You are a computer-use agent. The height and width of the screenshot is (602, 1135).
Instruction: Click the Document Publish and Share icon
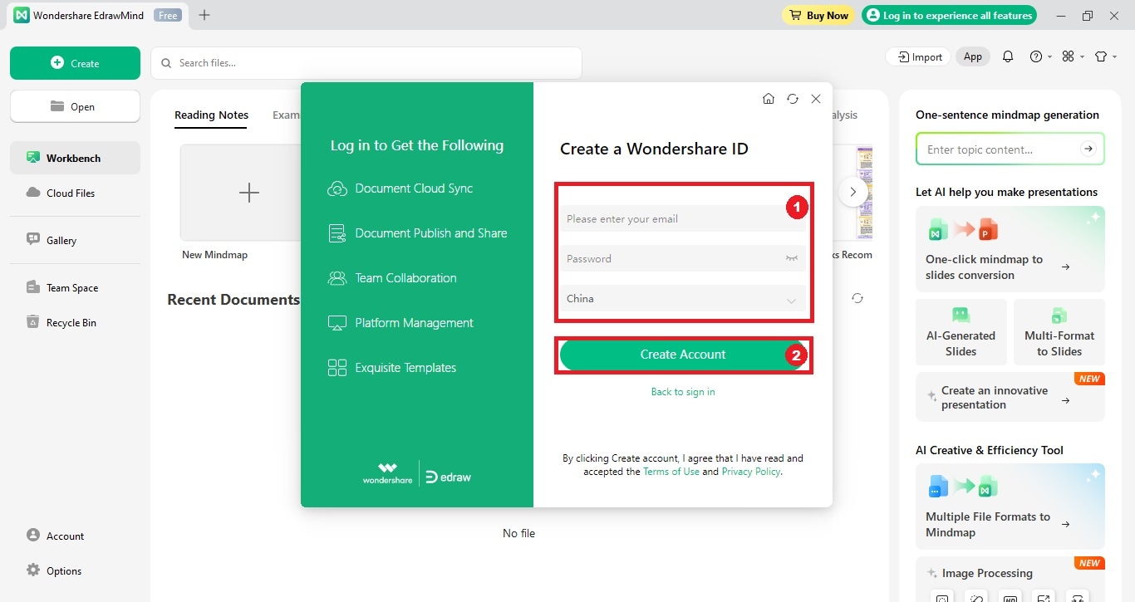pyautogui.click(x=337, y=233)
